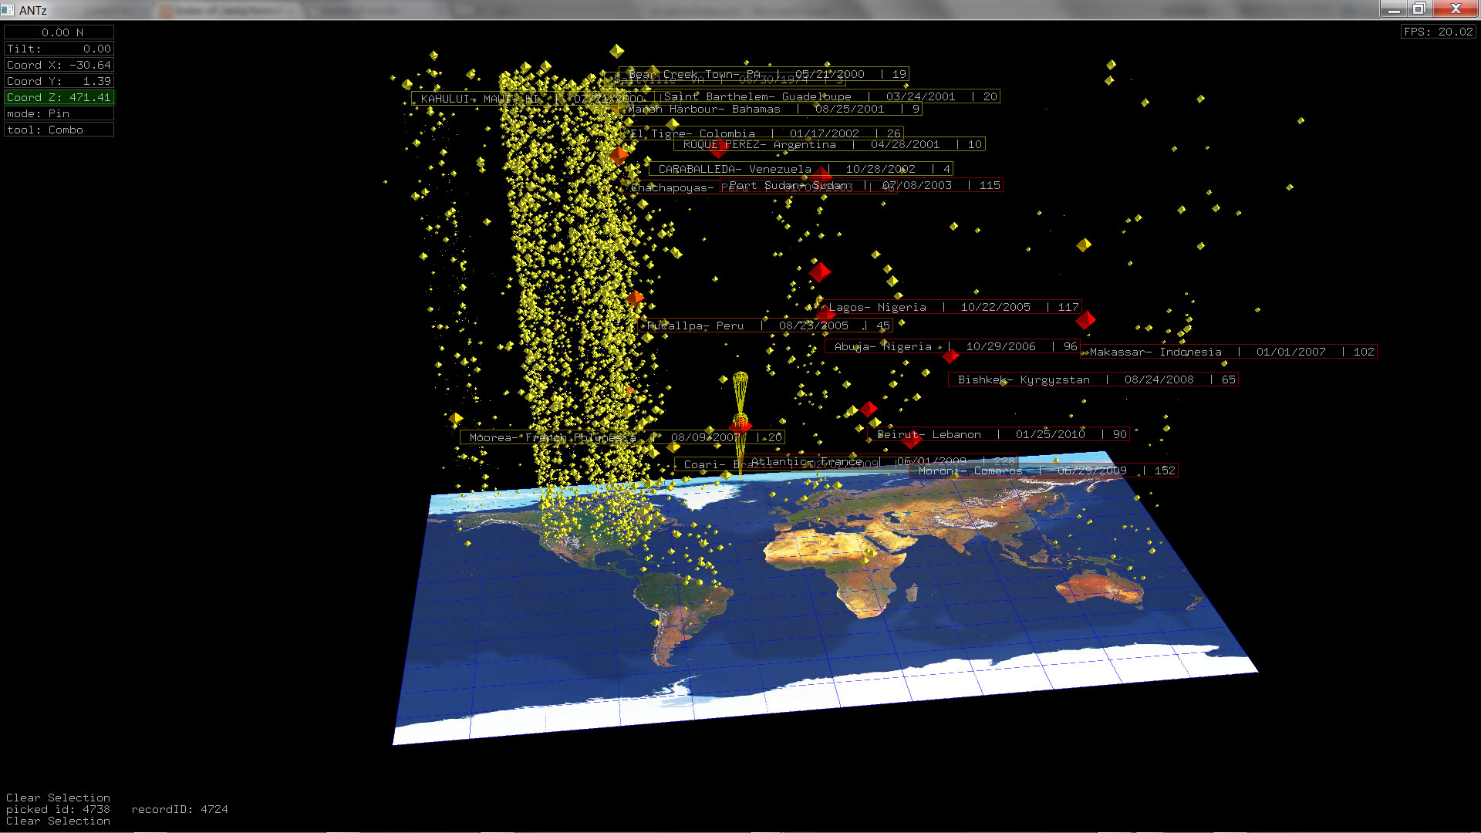The width and height of the screenshot is (1481, 833).
Task: Click the red marker beside Makassar label
Action: (x=1085, y=319)
